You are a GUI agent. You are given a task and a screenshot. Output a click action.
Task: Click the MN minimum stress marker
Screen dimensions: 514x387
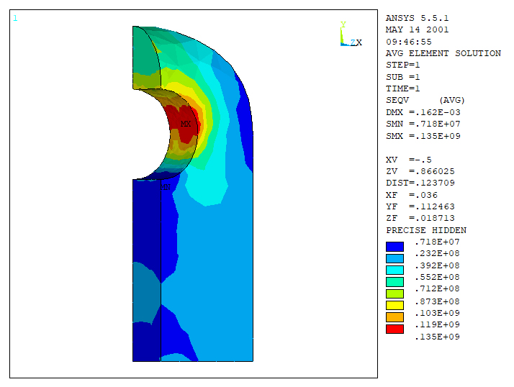coord(166,187)
